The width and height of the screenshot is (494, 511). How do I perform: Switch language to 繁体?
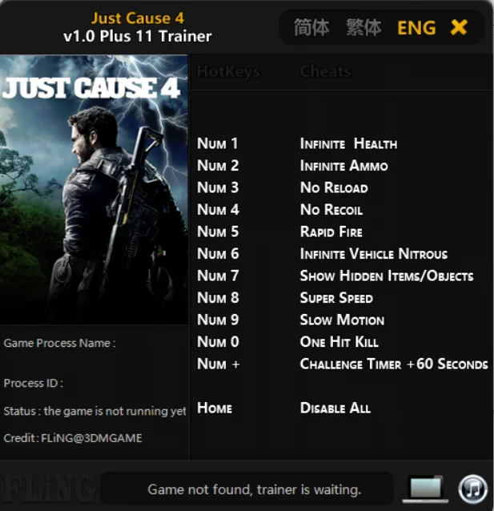pyautogui.click(x=363, y=27)
